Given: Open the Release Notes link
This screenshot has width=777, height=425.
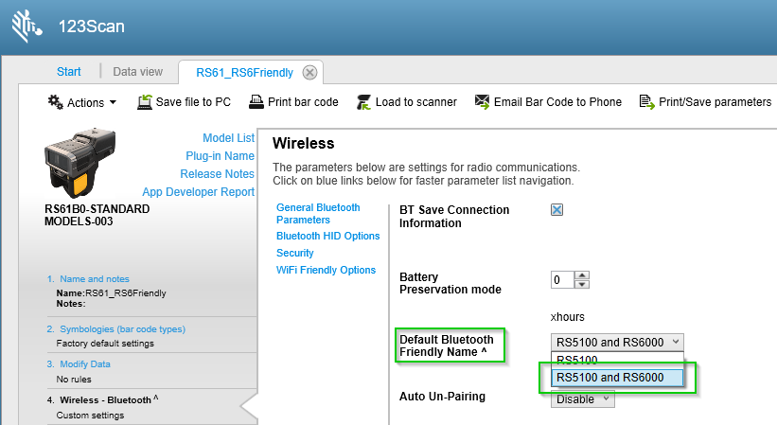Looking at the screenshot, I should 217,174.
